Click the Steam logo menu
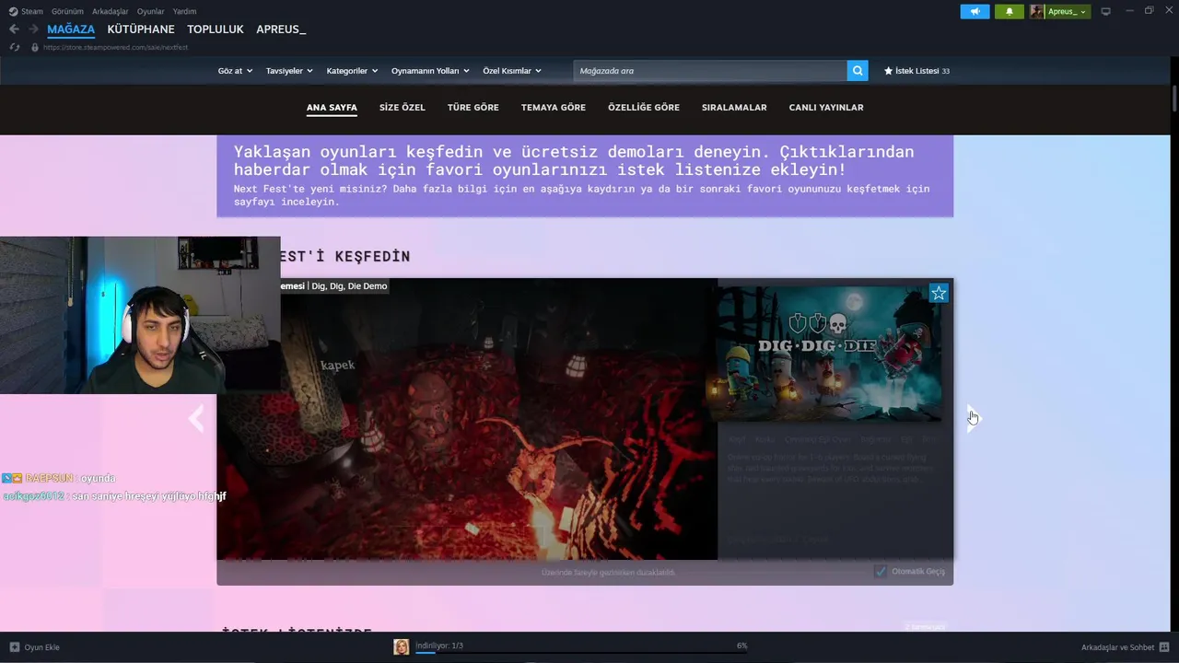1179x663 pixels. point(26,11)
